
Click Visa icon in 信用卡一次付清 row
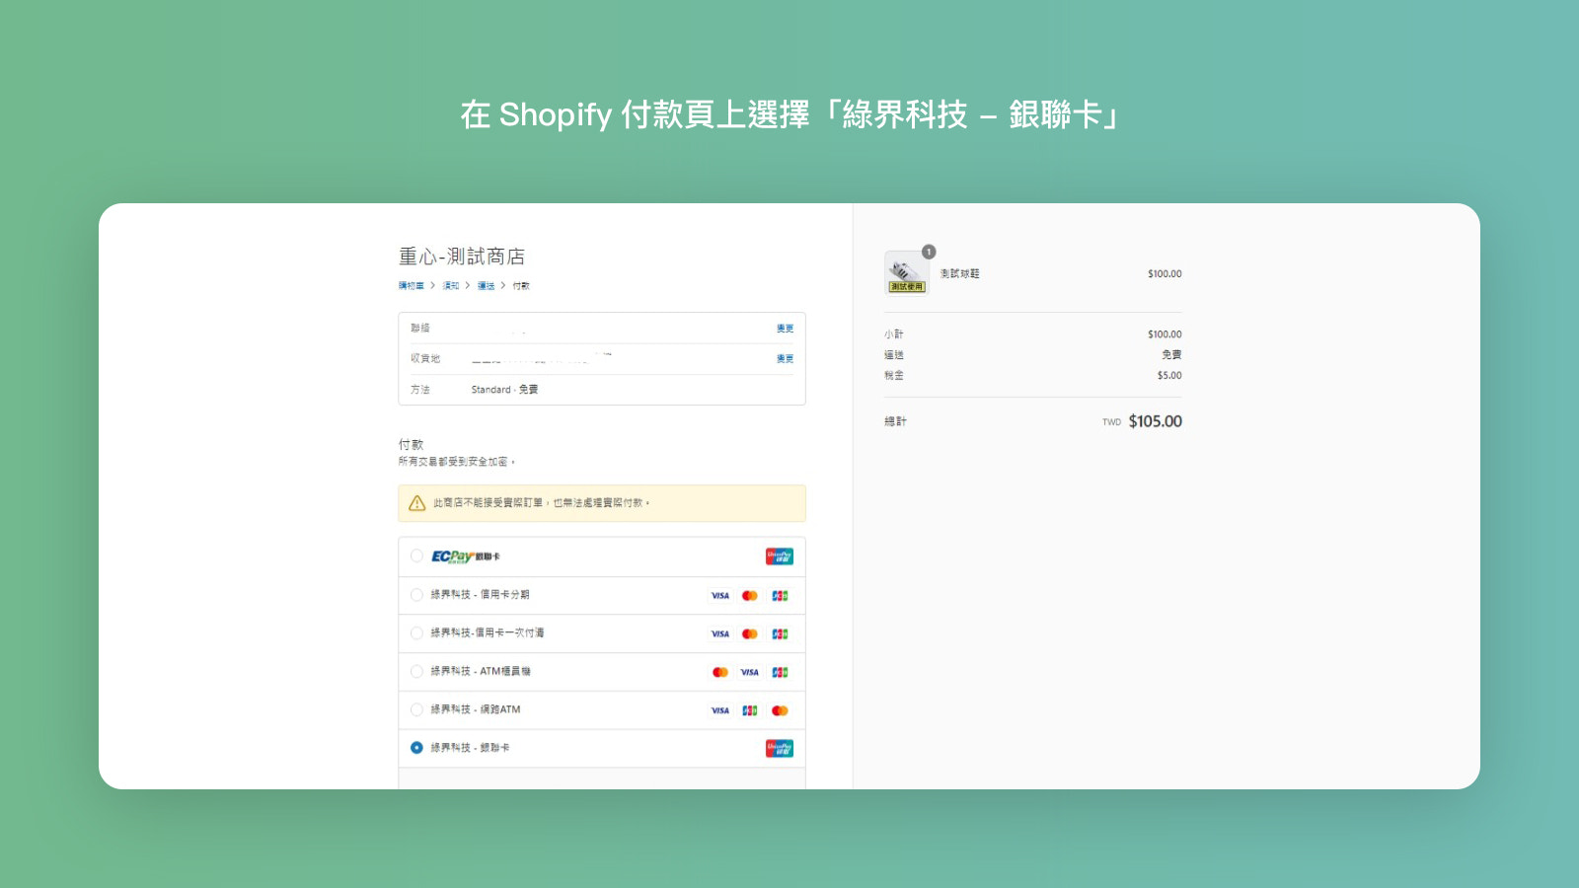[x=720, y=634]
